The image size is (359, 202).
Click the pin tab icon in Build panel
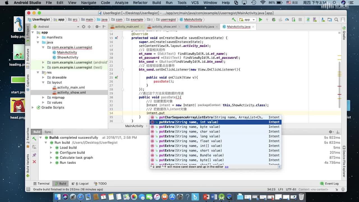point(34,155)
